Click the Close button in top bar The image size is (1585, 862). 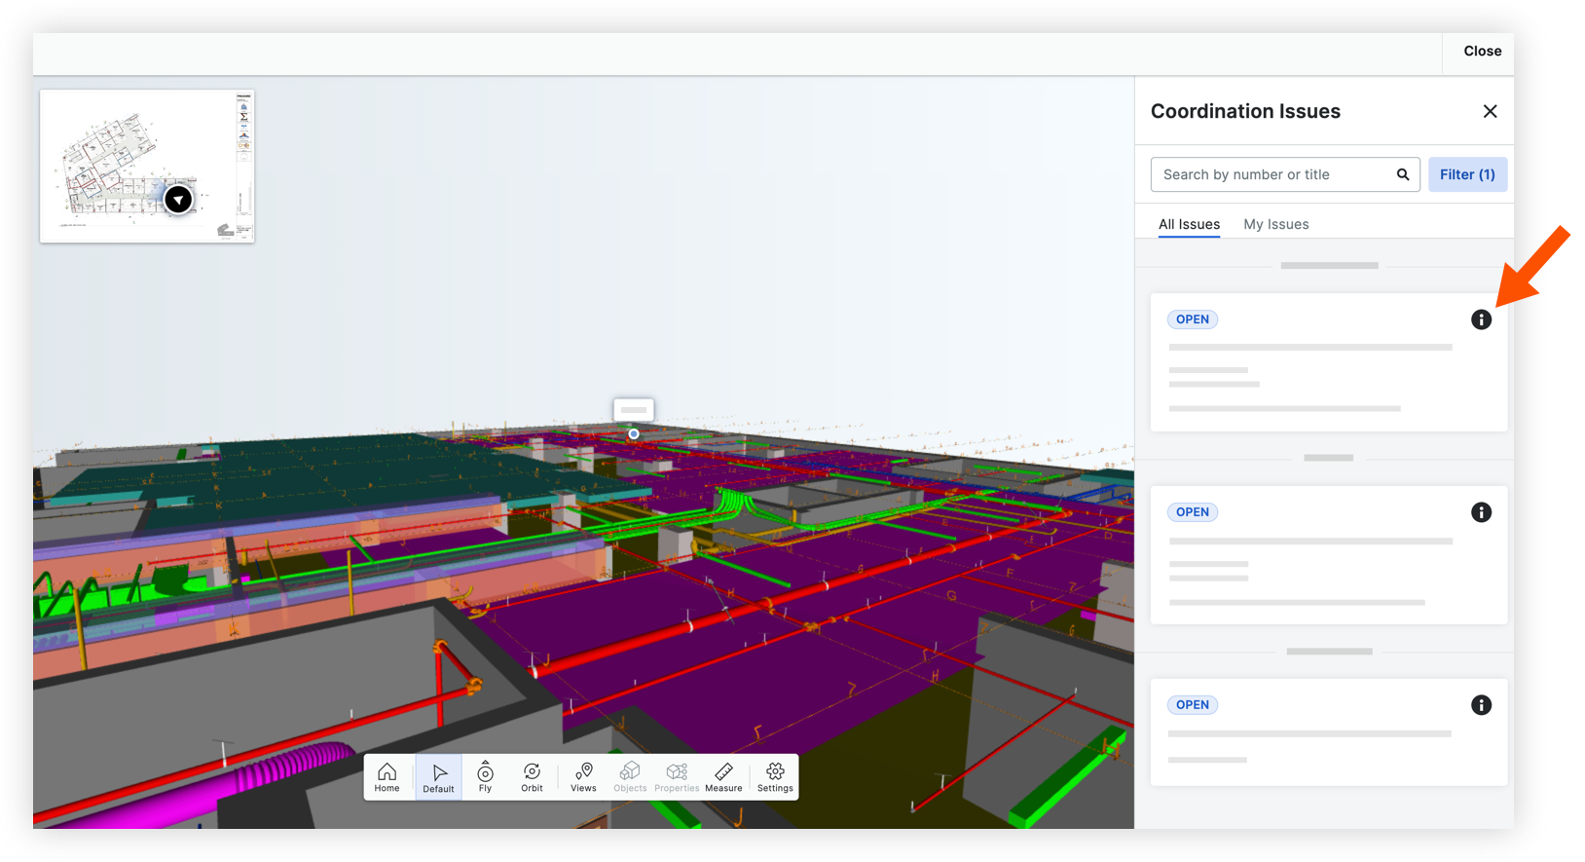1482,51
